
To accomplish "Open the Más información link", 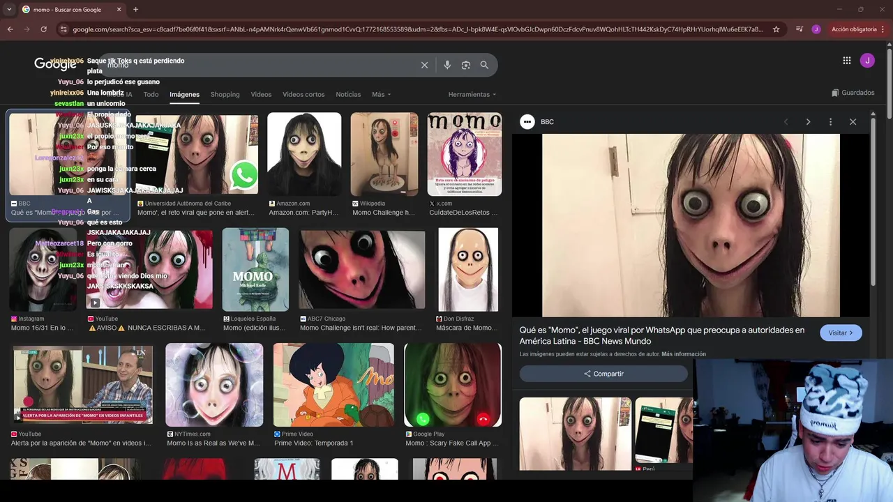I will [x=684, y=354].
